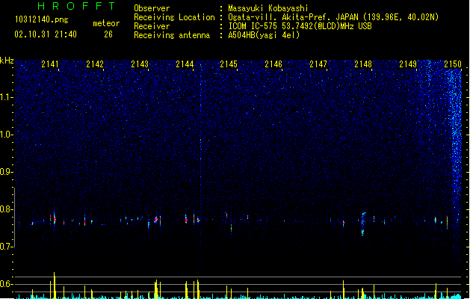Viewport: 470px width, 299px height.
Task: Click the meteor count value 26
Action: pyautogui.click(x=108, y=34)
